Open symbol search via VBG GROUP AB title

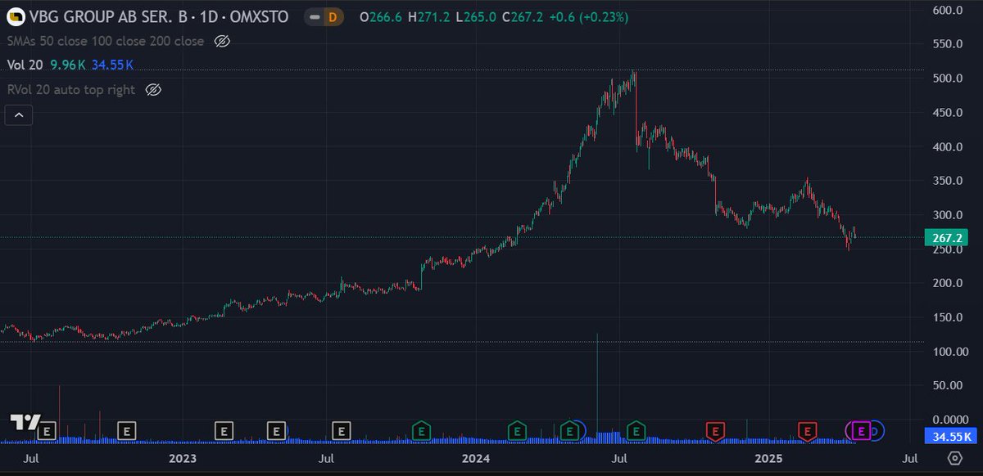coord(159,16)
